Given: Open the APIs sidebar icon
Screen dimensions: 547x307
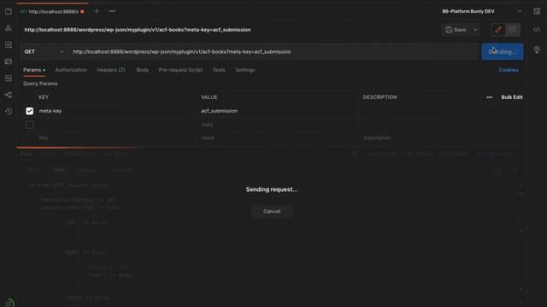Looking at the screenshot, I should point(9,28).
